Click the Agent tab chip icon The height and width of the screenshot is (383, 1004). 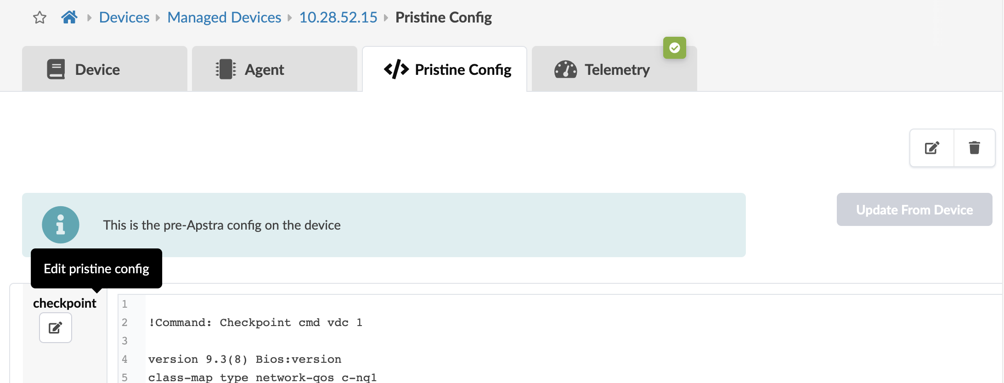point(226,69)
